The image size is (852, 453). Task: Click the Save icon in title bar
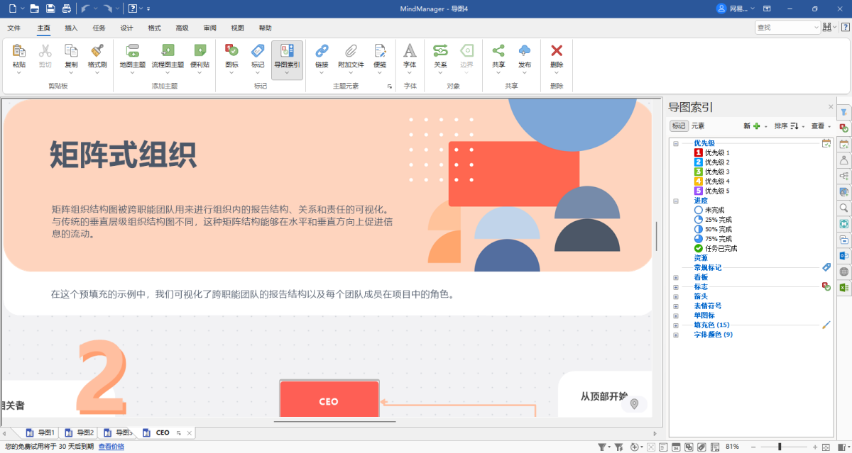pos(50,9)
